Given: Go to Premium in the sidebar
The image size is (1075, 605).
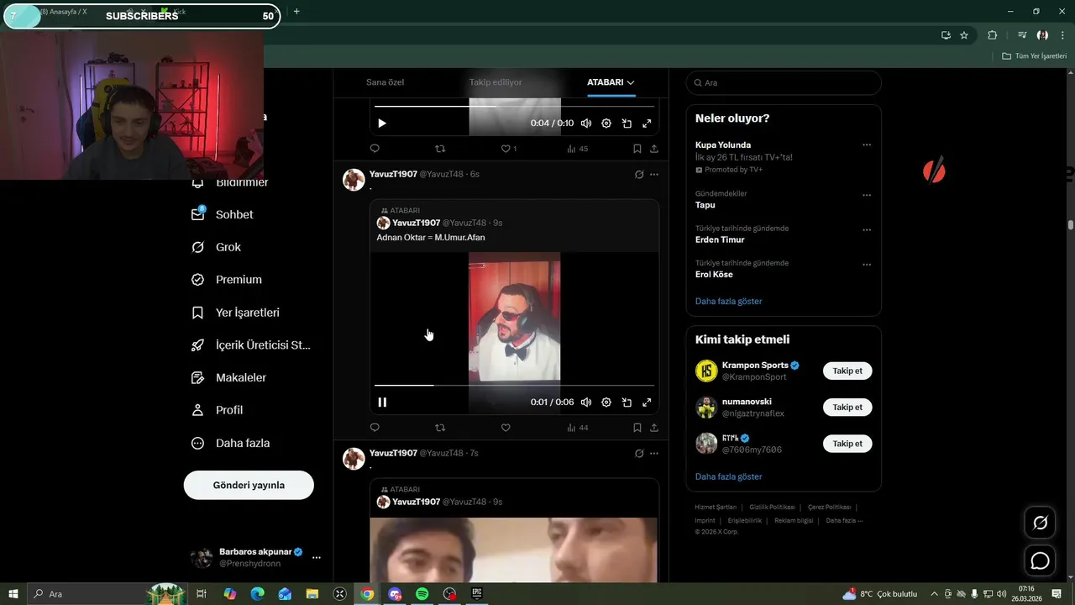Looking at the screenshot, I should click(x=227, y=280).
